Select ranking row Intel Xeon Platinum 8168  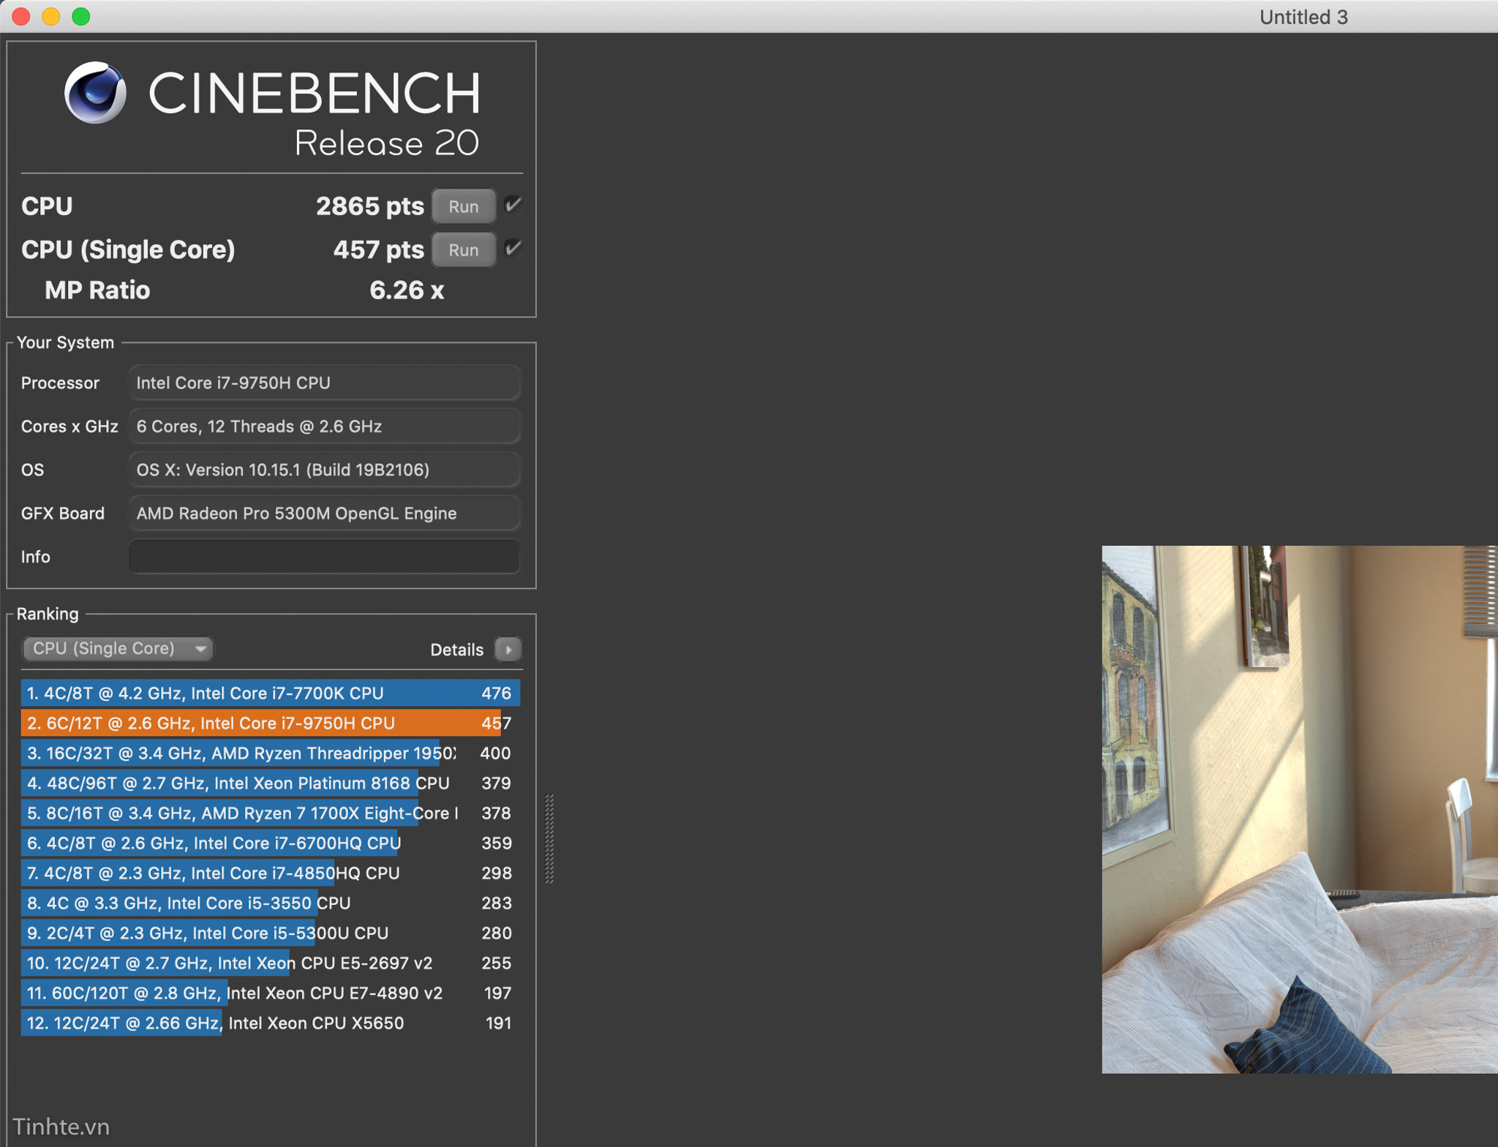(x=271, y=783)
